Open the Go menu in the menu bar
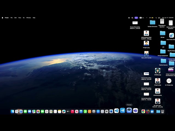175x131 pixels. (x=24, y=17)
